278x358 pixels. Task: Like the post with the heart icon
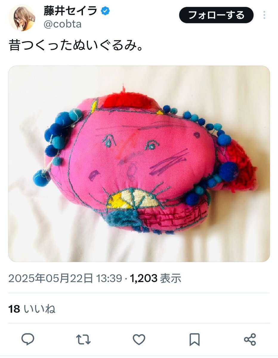[x=139, y=340]
